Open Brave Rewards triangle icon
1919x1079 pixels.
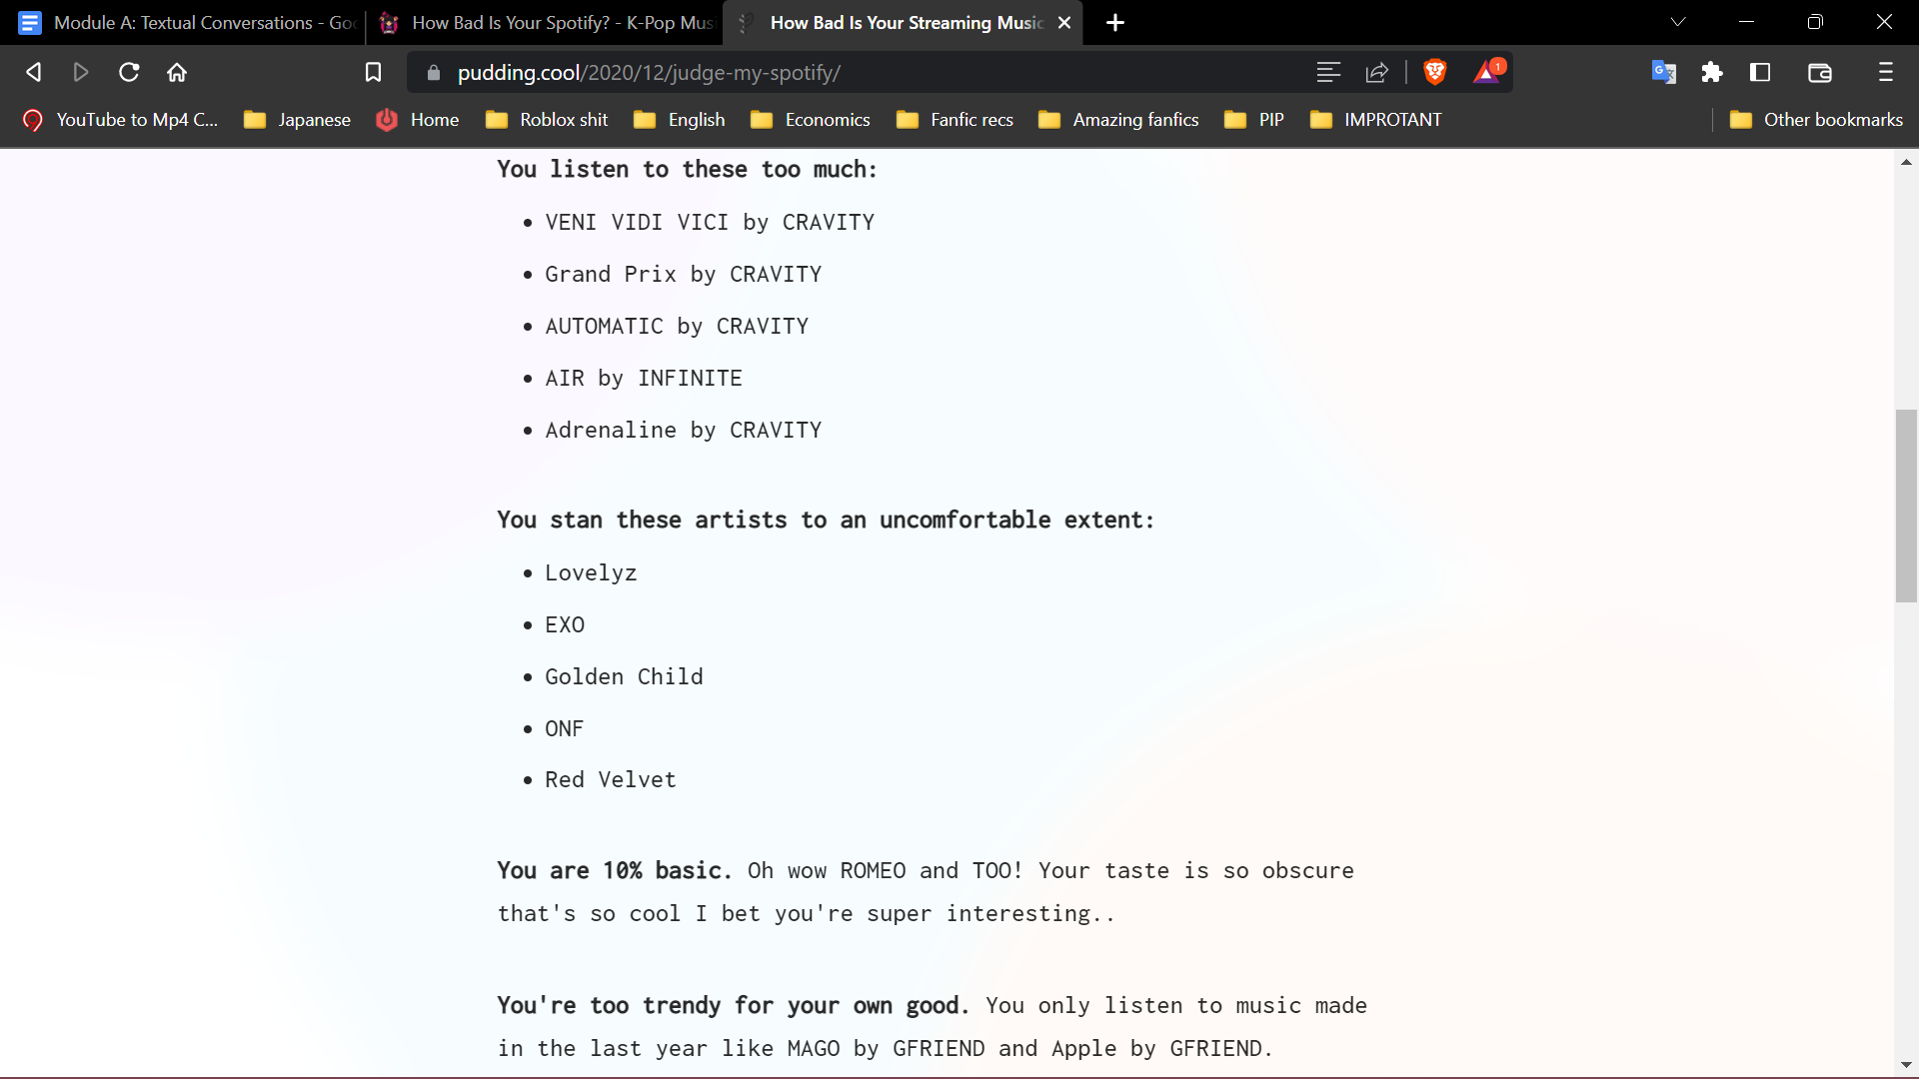tap(1487, 72)
